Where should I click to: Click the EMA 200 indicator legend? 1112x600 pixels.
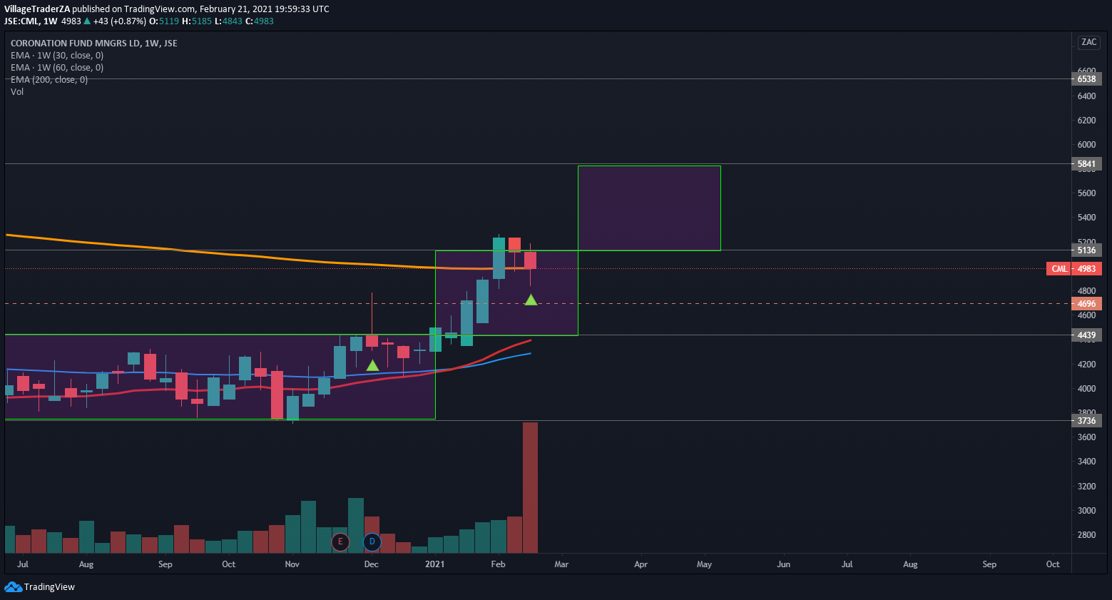(49, 80)
